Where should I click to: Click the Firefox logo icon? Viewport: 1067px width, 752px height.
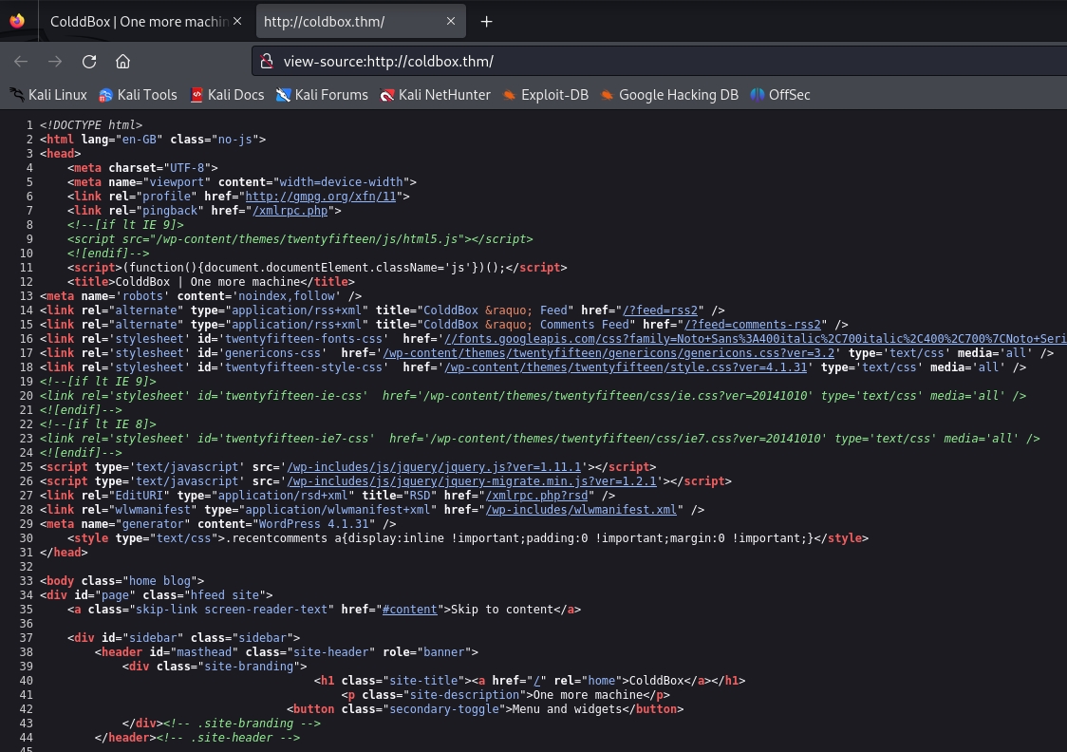point(17,21)
